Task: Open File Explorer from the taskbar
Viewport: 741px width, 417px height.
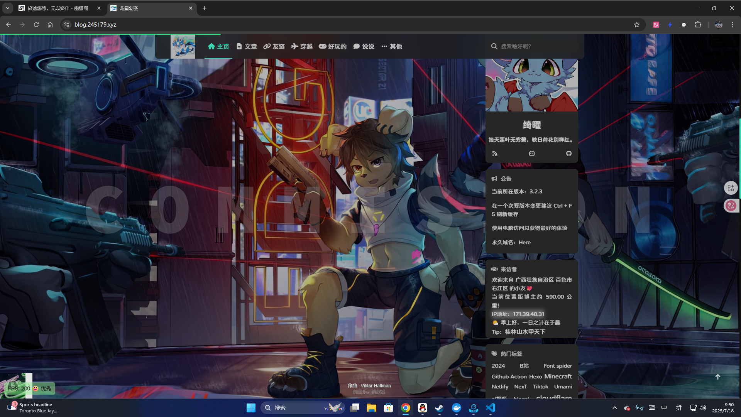Action: [372, 408]
